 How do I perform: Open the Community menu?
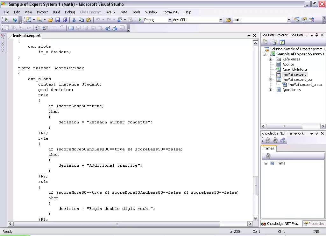171,12
